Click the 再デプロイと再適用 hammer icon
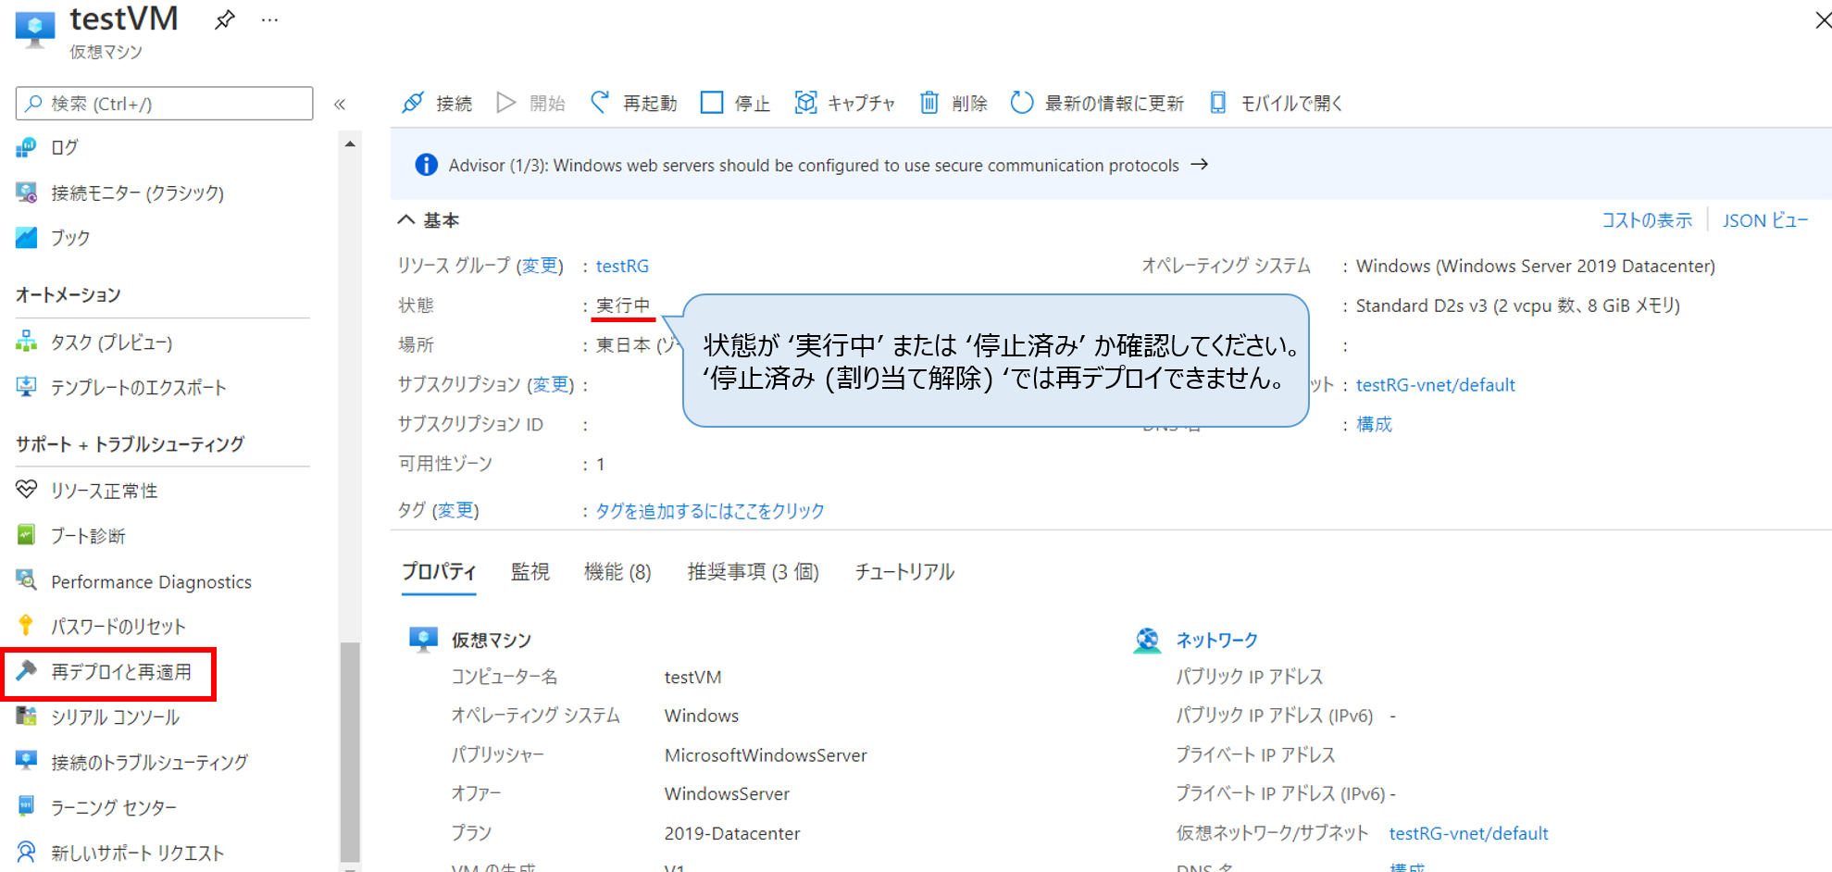Screen dimensions: 1832x872 click(x=27, y=670)
